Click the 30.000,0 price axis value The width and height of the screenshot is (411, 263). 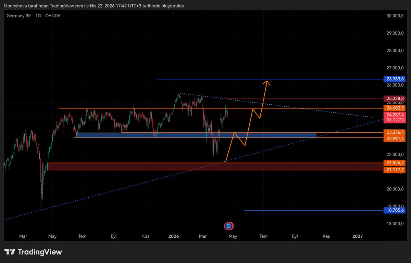point(395,16)
